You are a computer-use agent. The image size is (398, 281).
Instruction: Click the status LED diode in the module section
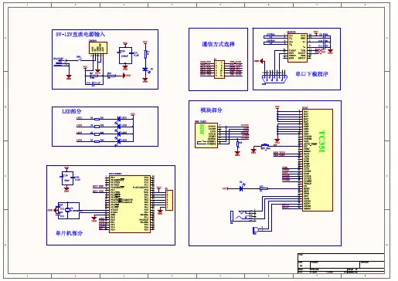pyautogui.click(x=241, y=188)
